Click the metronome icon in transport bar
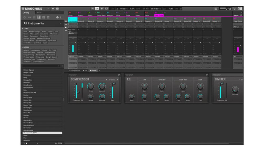The width and height of the screenshot is (264, 151). pos(117,9)
